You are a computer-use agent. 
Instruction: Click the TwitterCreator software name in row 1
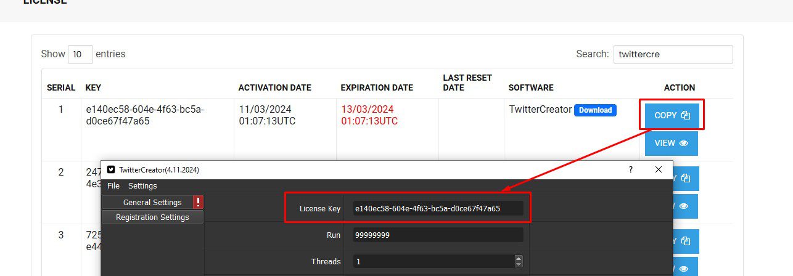[x=540, y=110]
